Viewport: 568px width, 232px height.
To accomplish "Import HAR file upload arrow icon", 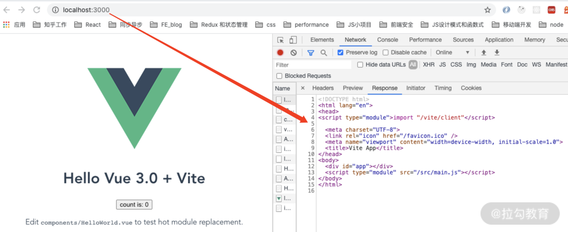I will [x=484, y=53].
